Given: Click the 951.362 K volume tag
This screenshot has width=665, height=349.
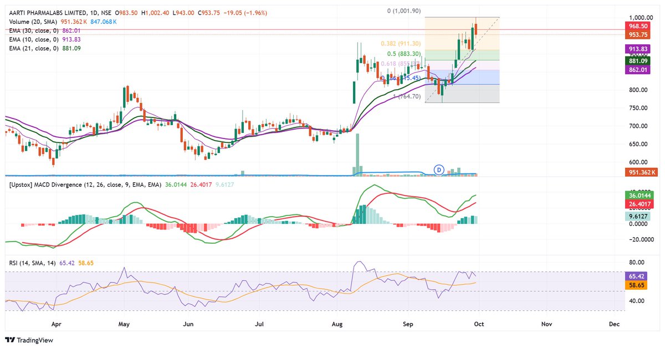Looking at the screenshot, I should (643, 172).
